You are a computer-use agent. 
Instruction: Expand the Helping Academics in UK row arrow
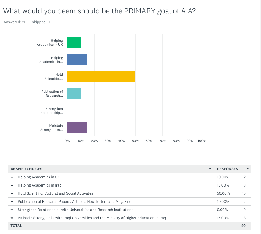click(x=12, y=177)
